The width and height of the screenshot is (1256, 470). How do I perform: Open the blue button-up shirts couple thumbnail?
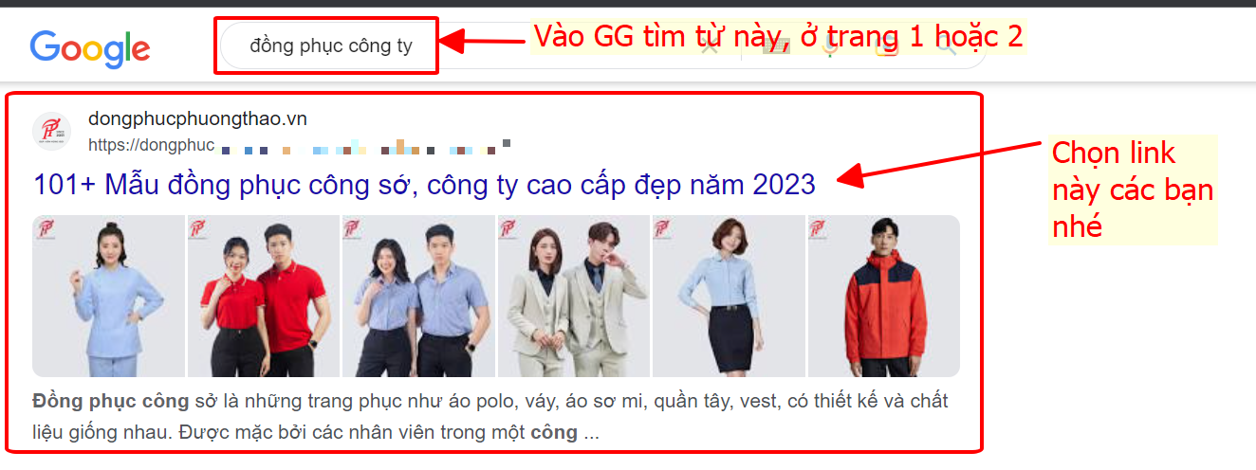pyautogui.click(x=418, y=296)
